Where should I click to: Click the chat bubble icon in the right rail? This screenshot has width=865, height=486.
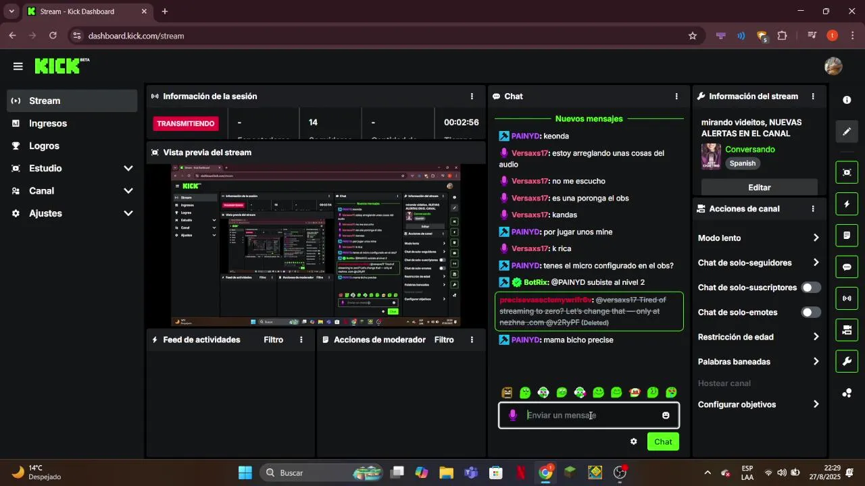click(847, 267)
